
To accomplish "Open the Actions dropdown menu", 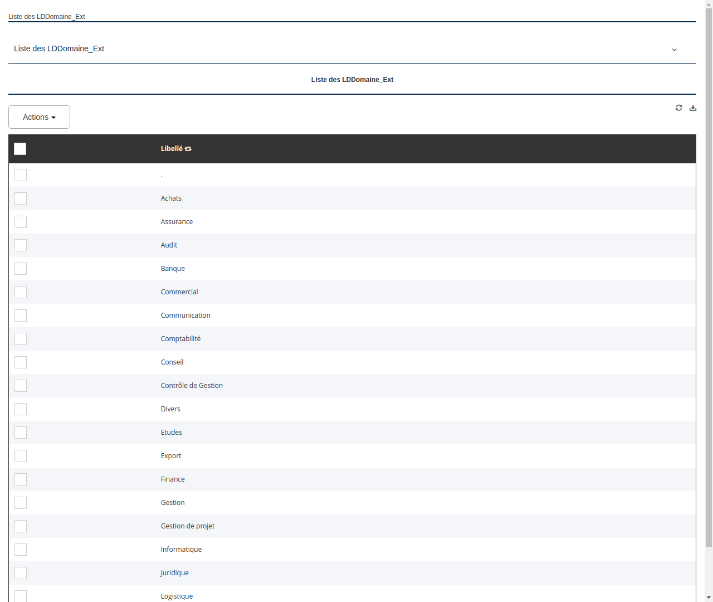I will click(39, 117).
